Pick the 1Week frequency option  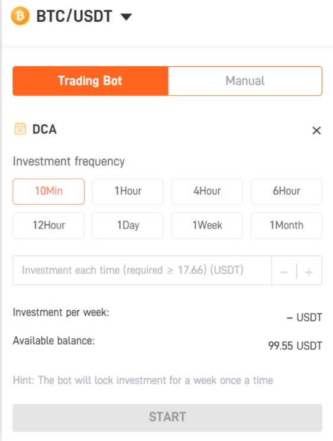pos(207,225)
